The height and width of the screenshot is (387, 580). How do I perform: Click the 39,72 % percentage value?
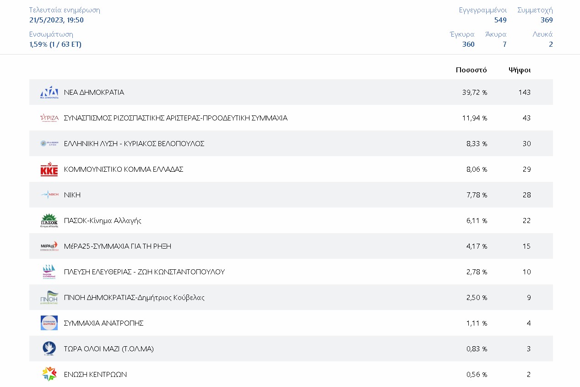[475, 92]
